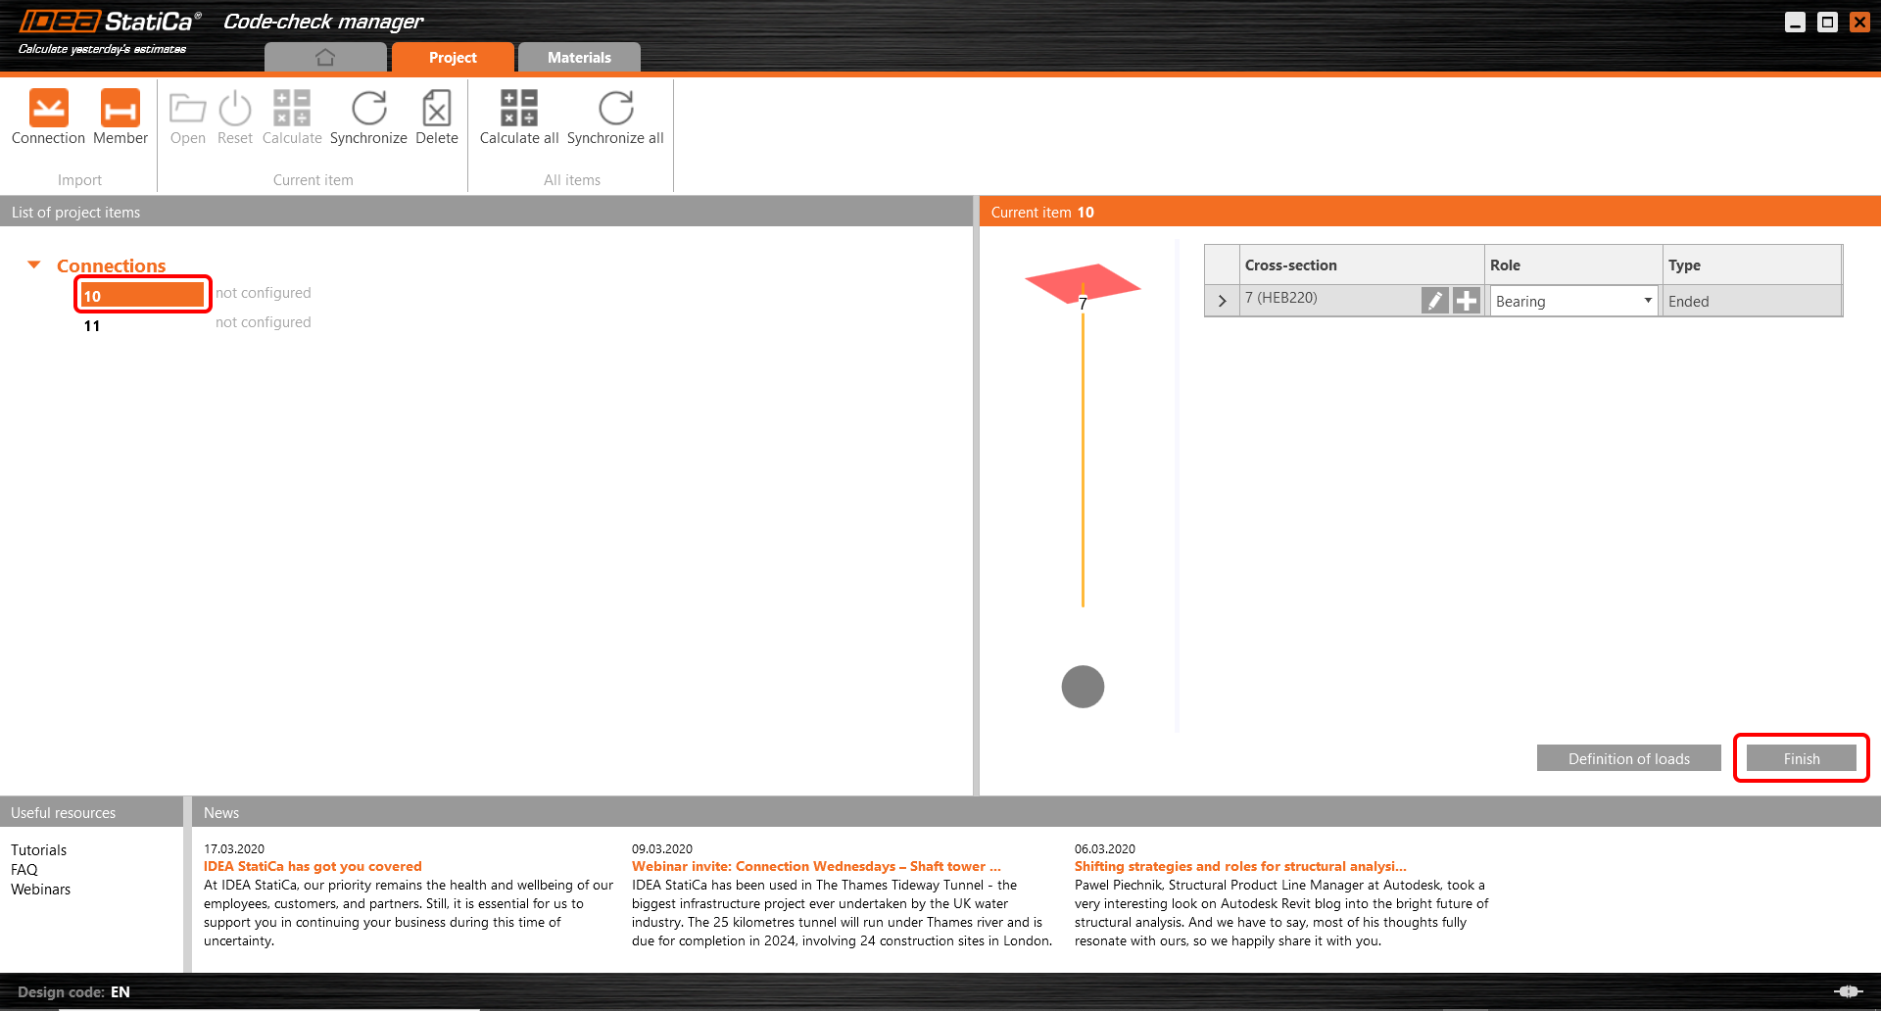The image size is (1881, 1011).
Task: Open the FAQ resource link
Action: (24, 870)
